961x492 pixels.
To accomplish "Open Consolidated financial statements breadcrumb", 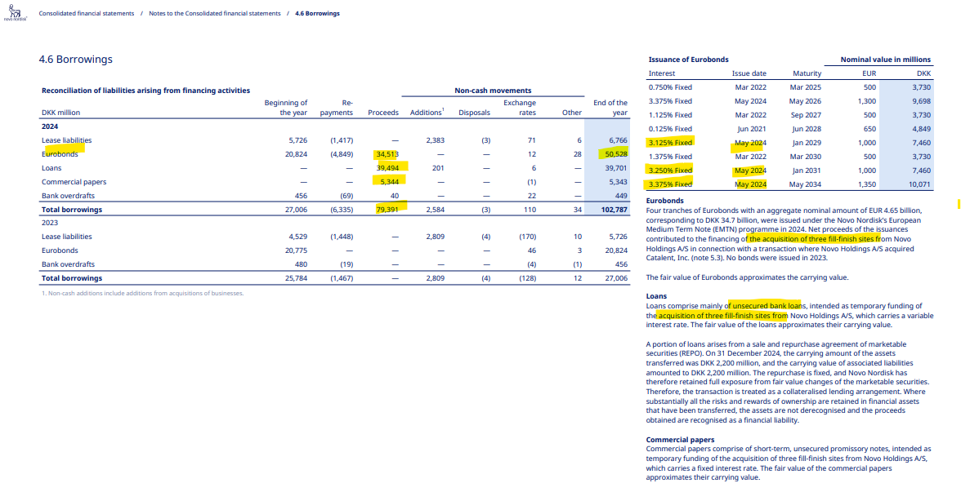I will (87, 13).
